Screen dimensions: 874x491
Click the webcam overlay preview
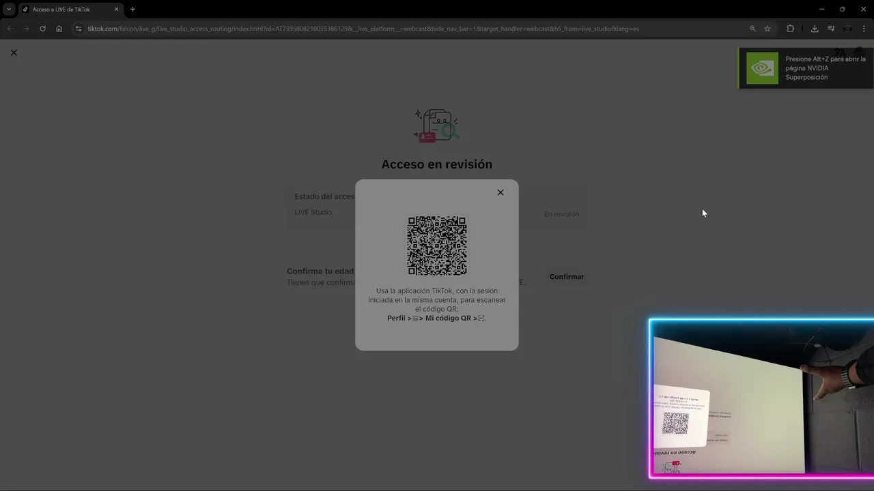tap(761, 399)
